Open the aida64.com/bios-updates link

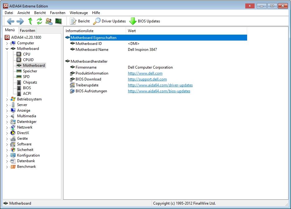159,91
